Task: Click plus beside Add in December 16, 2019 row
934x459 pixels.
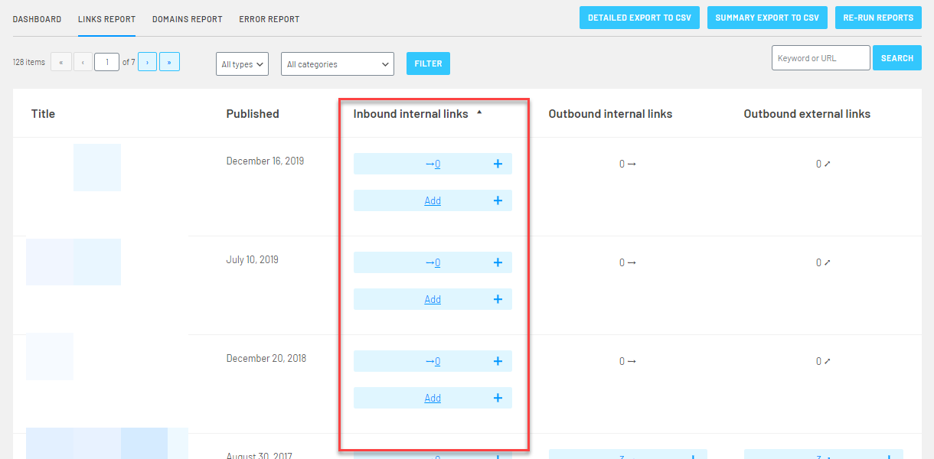Action: 498,200
